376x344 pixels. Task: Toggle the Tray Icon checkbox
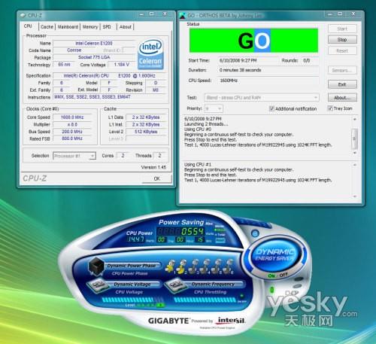pyautogui.click(x=330, y=108)
